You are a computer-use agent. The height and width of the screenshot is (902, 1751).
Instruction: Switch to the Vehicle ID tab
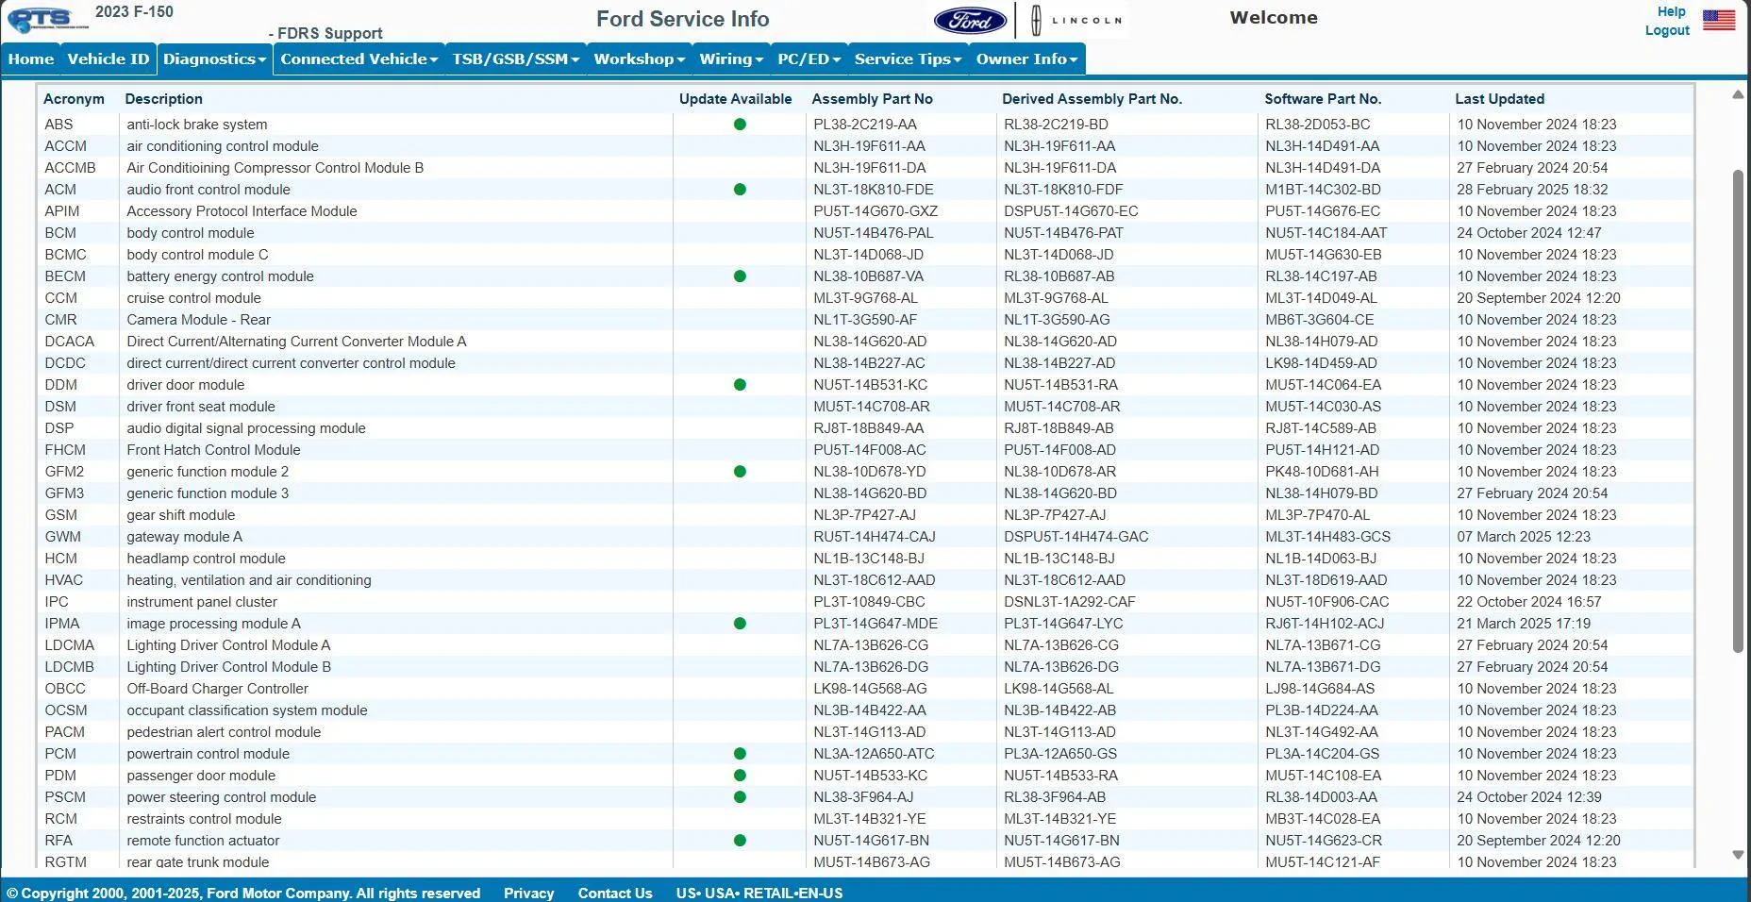pyautogui.click(x=108, y=58)
